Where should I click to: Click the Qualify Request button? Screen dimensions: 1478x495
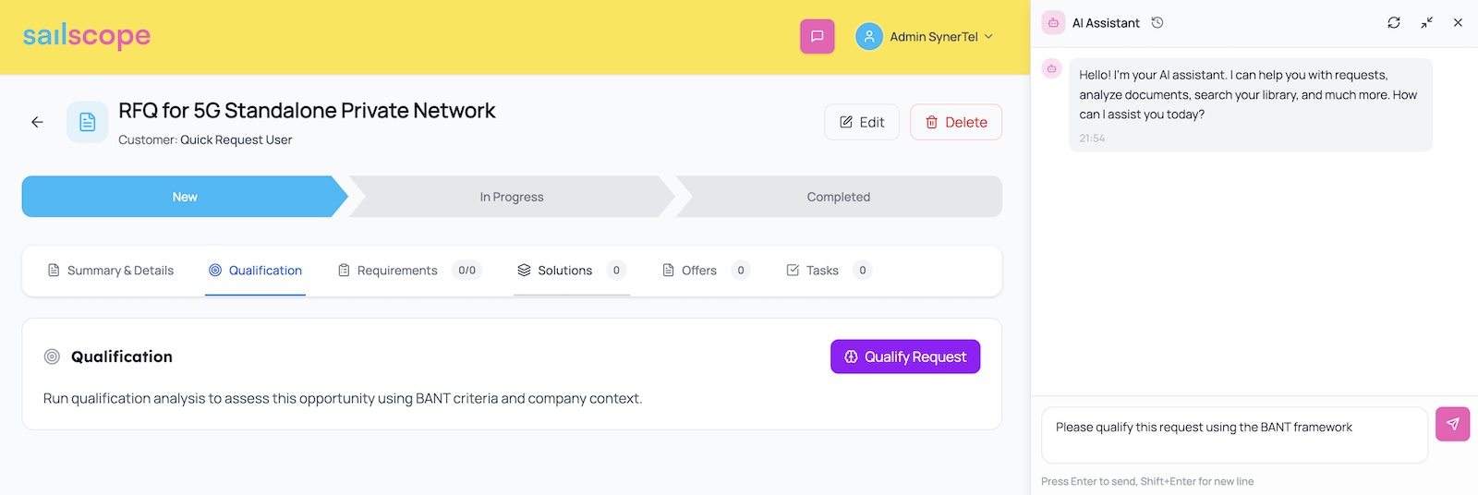point(905,356)
